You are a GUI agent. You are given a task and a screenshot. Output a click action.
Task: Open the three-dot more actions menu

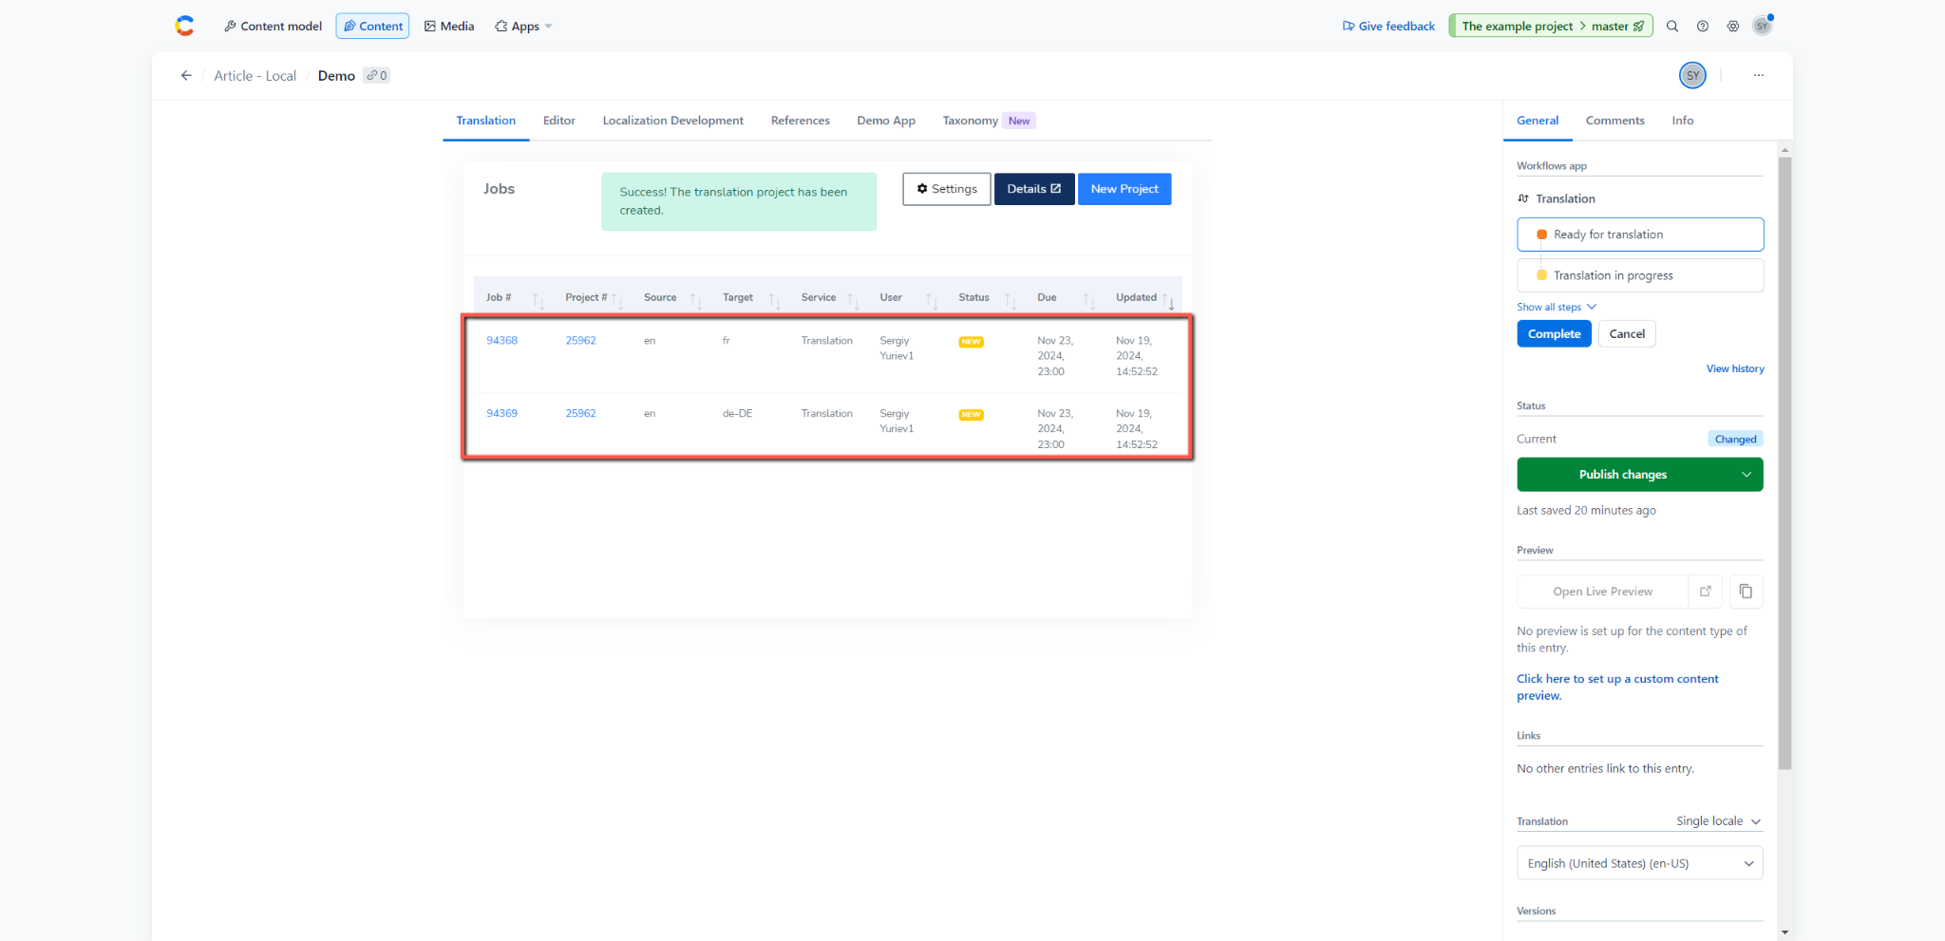click(x=1759, y=75)
